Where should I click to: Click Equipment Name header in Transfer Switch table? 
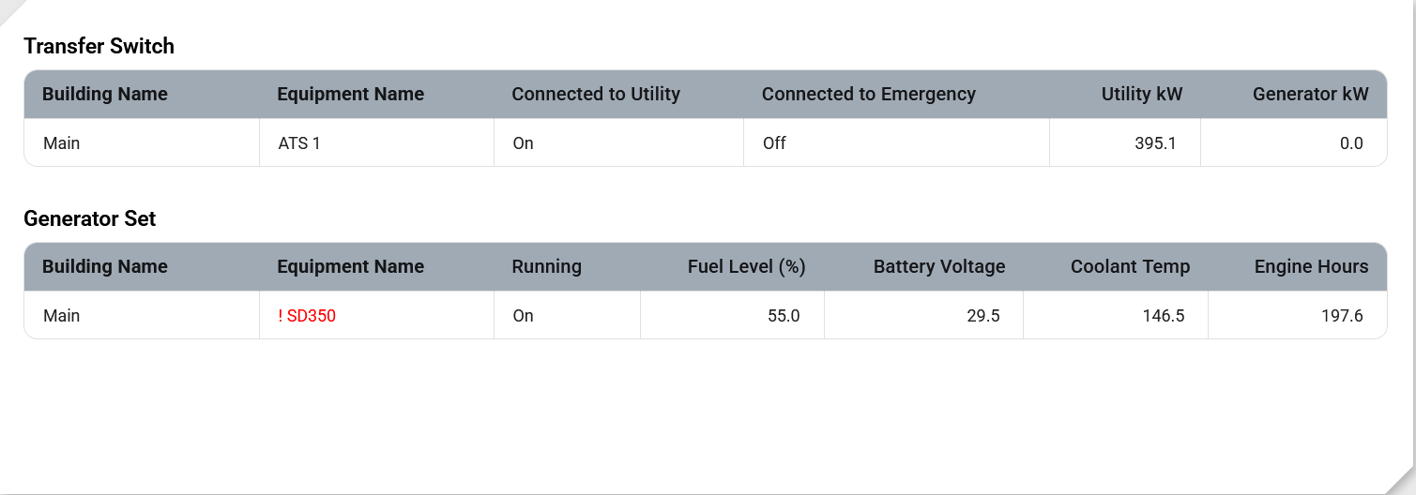pyautogui.click(x=350, y=94)
